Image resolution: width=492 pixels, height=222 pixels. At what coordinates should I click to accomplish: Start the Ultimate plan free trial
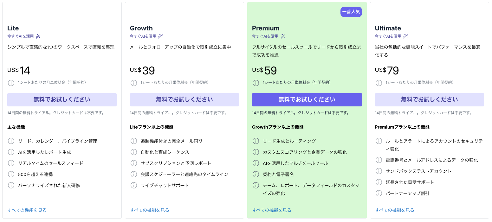(429, 99)
